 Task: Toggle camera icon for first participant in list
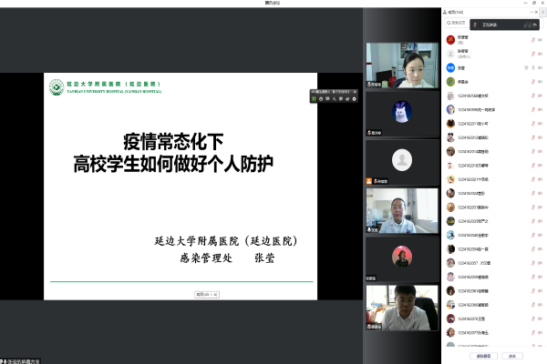pos(539,39)
